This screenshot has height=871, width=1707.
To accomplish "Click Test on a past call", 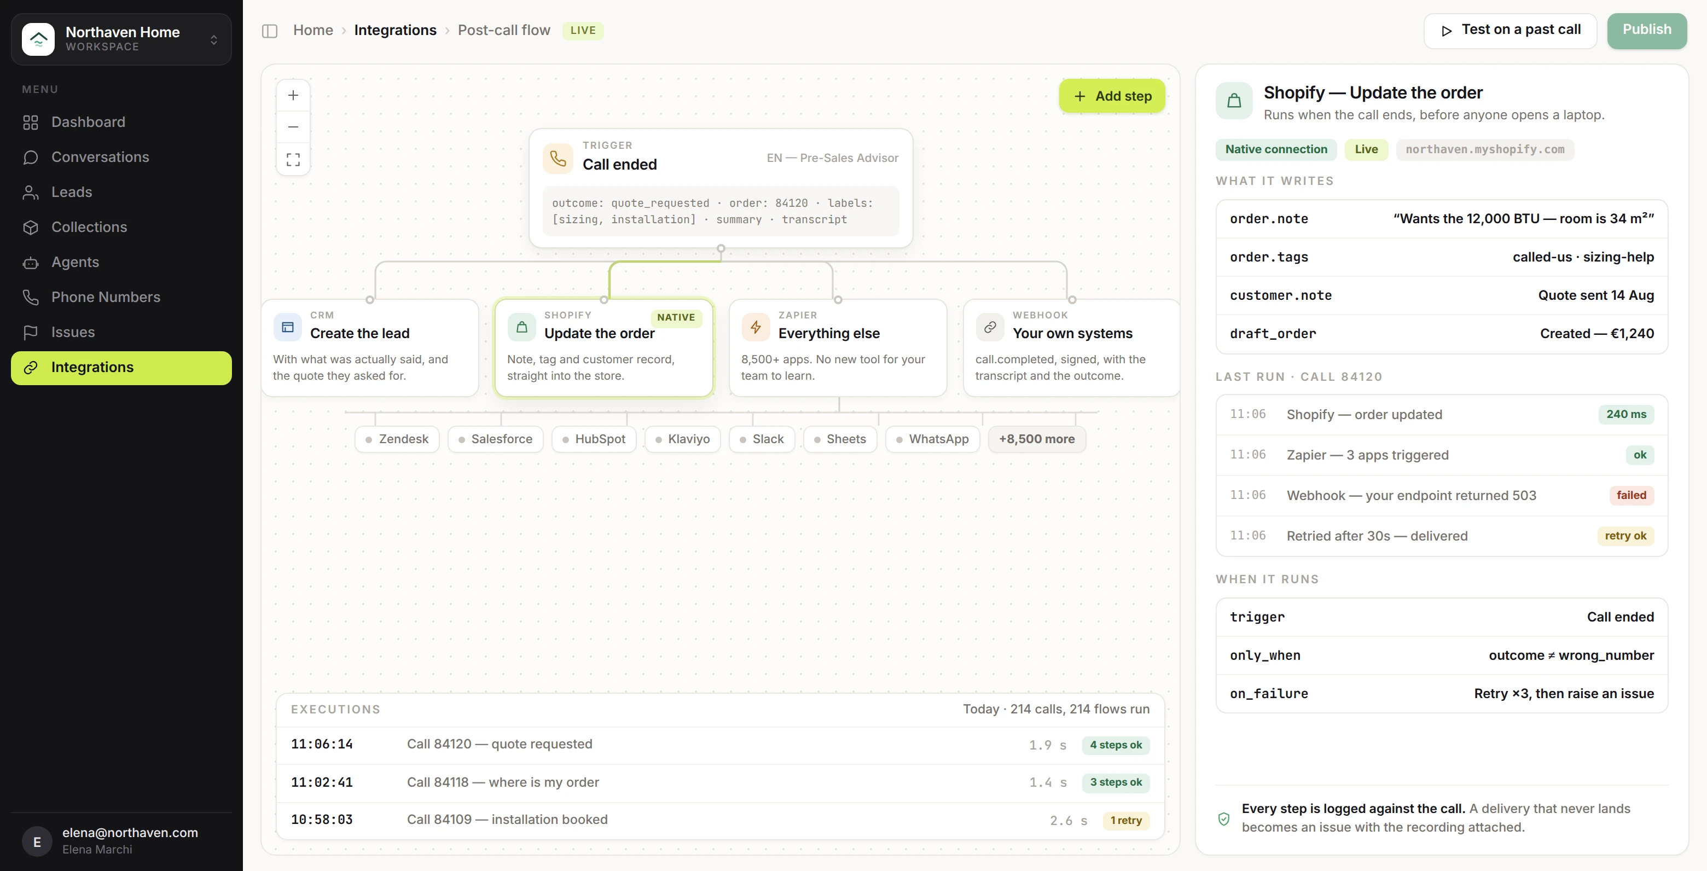I will (1509, 31).
